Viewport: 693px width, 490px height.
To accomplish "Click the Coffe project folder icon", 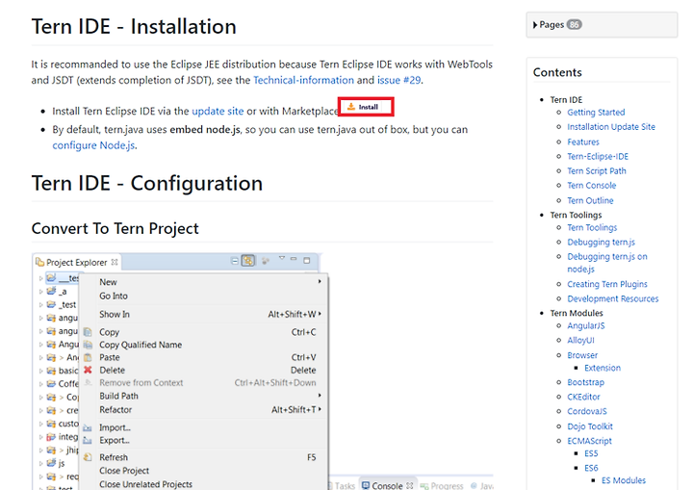I will tap(51, 383).
